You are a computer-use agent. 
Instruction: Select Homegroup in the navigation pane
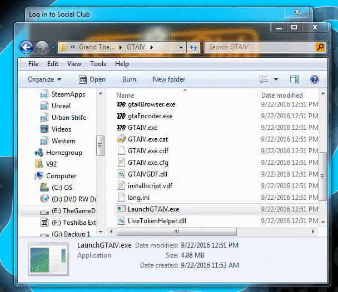point(58,153)
